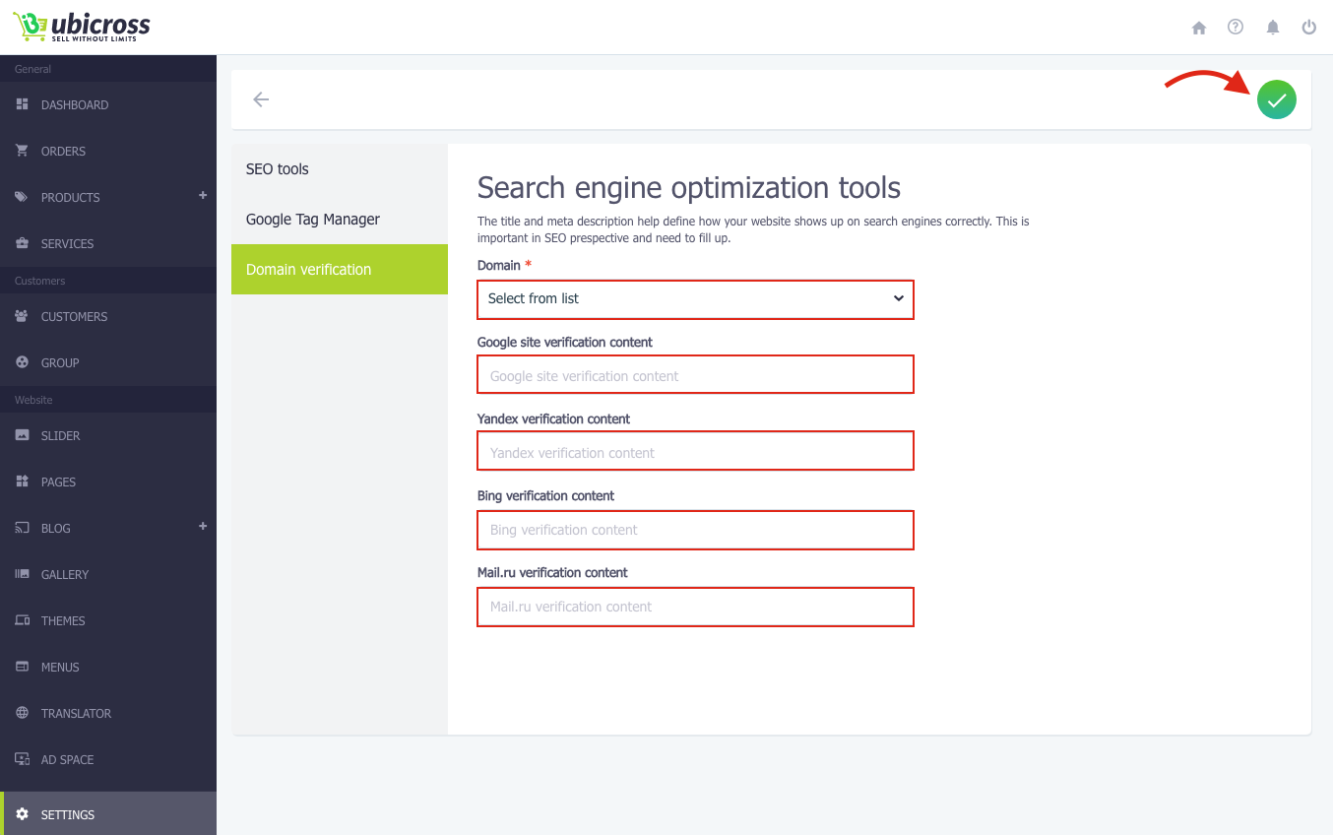Click the AD SPACE sidebar label

tap(68, 760)
